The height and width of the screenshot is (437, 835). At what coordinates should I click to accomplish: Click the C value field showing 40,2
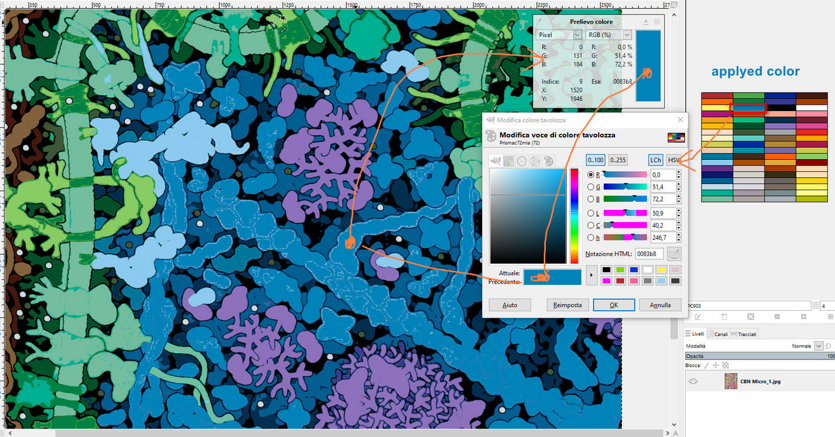(x=663, y=225)
